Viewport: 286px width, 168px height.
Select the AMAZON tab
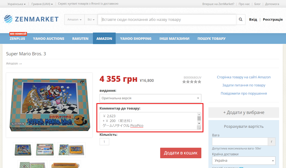(104, 38)
